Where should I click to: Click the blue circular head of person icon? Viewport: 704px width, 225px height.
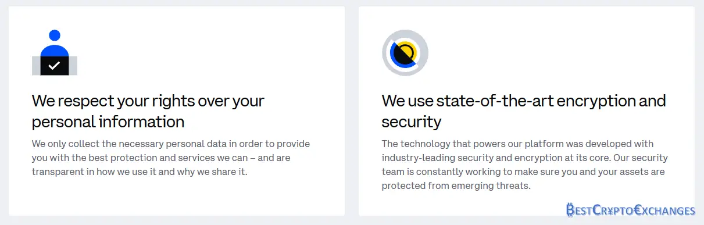pyautogui.click(x=55, y=35)
